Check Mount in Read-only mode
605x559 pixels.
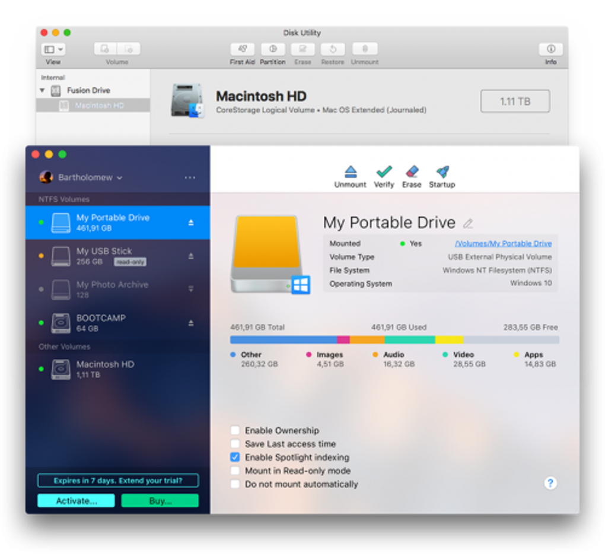[235, 471]
